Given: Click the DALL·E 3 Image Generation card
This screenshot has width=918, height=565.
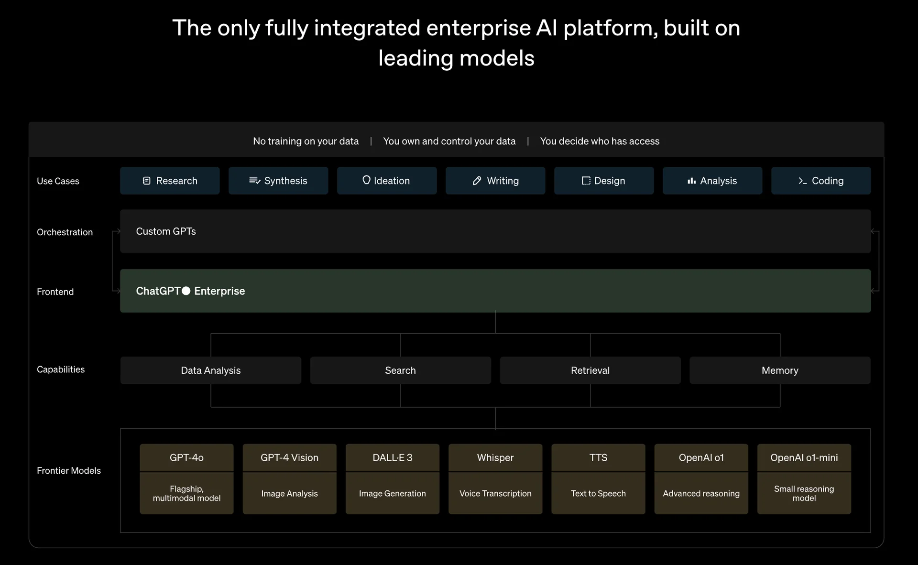Looking at the screenshot, I should point(392,478).
